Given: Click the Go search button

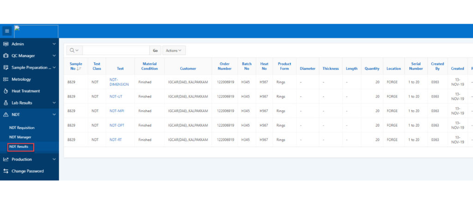Looking at the screenshot, I should pos(155,50).
